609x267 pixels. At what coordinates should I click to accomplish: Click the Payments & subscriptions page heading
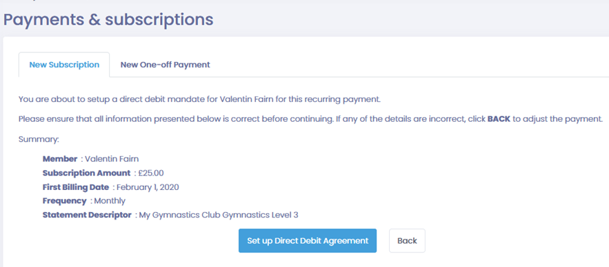point(108,19)
